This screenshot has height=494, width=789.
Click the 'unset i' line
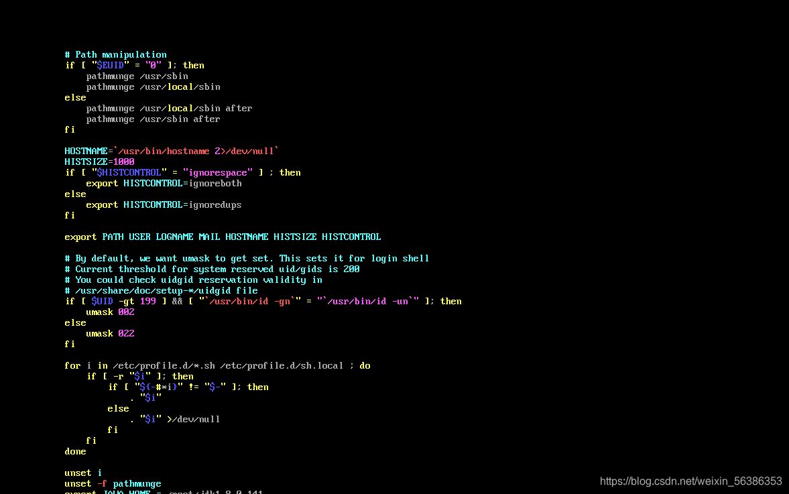pos(84,473)
